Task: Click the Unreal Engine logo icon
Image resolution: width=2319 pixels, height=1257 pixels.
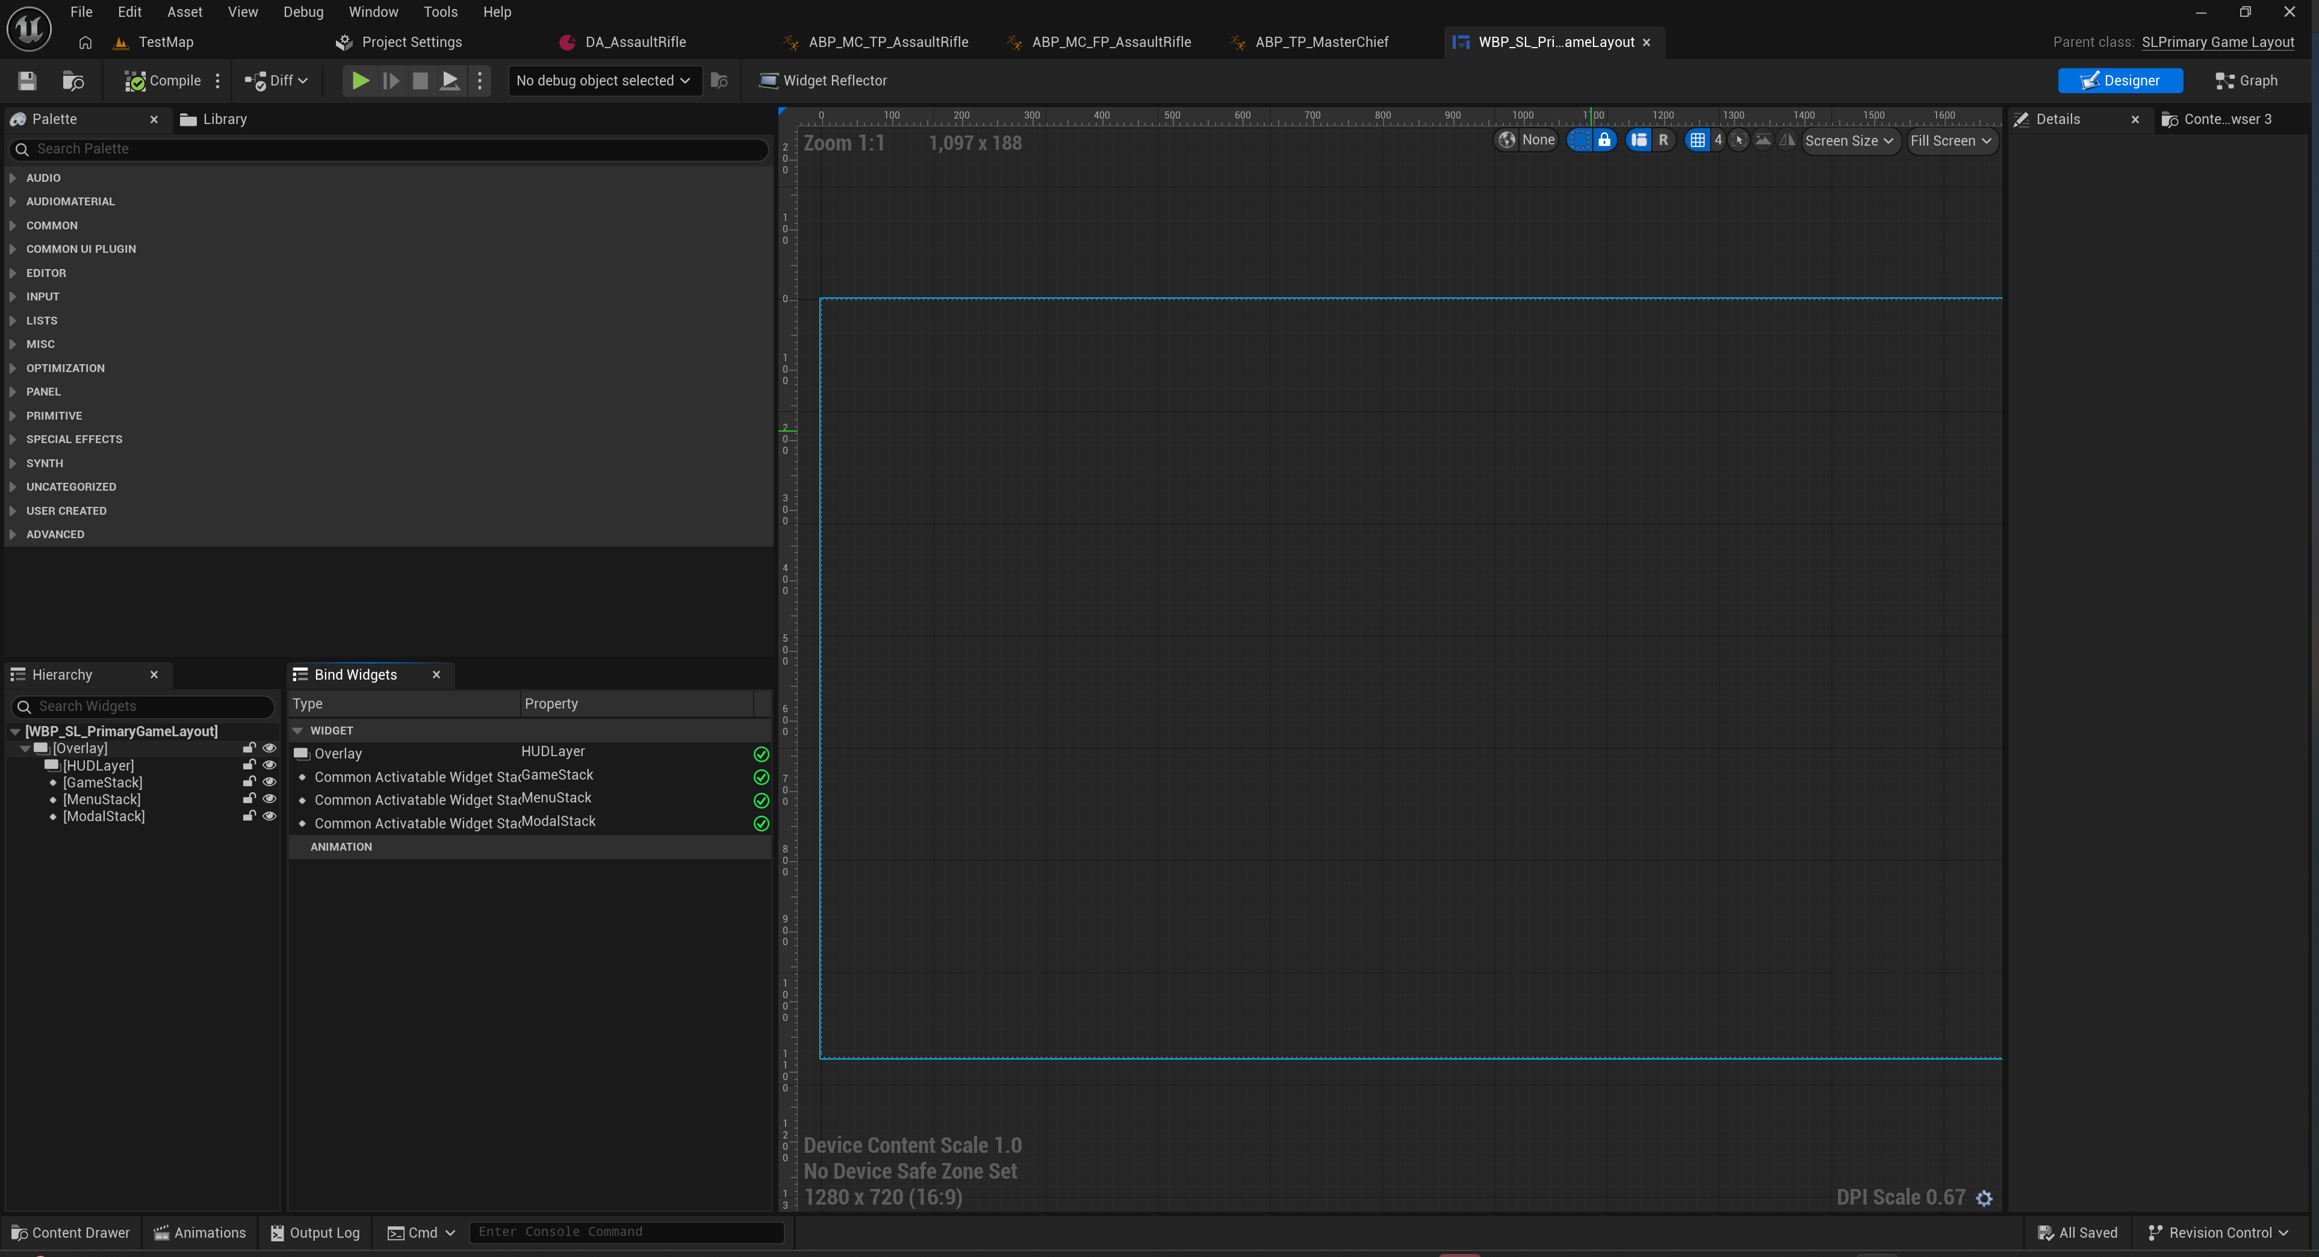Action: (29, 29)
